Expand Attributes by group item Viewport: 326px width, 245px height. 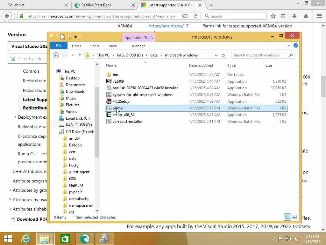click(x=10, y=190)
